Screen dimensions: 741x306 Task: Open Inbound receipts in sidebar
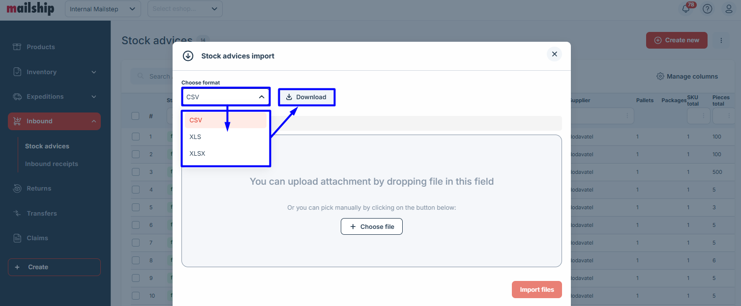click(x=52, y=164)
